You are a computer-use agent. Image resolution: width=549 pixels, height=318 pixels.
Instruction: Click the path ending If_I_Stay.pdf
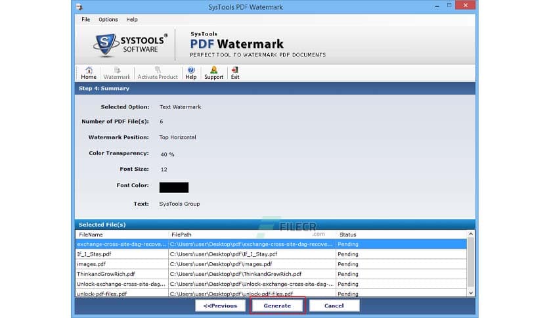(x=224, y=254)
